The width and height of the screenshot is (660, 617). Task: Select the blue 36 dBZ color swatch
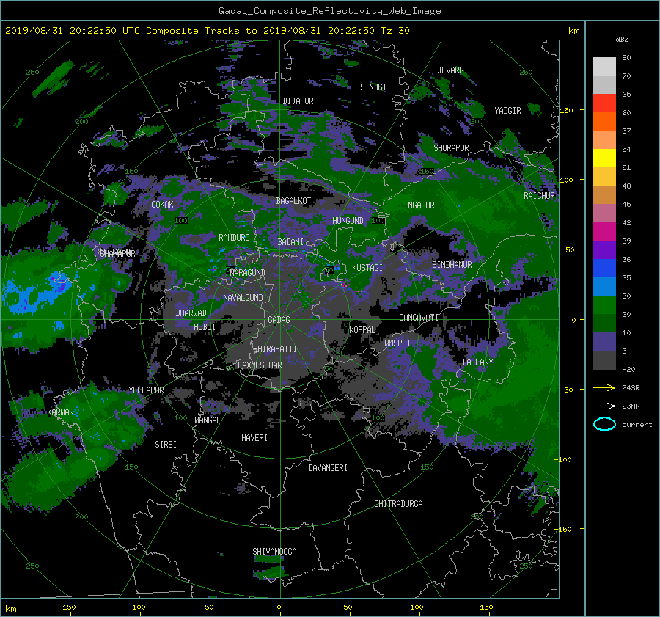(x=604, y=268)
